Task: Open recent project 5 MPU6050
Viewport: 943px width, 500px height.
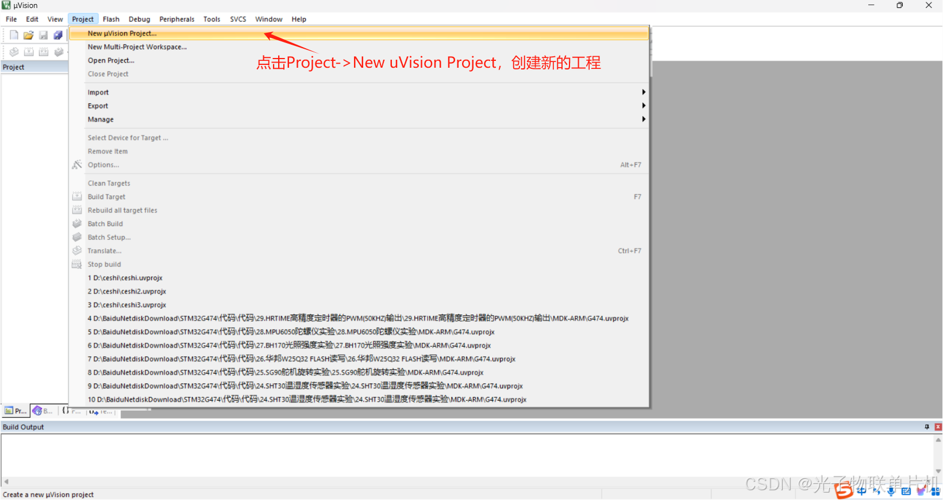Action: [x=359, y=332]
